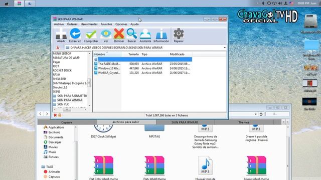Sort files by Tamaño column
Viewport: 321px width, 180px height.
(x=130, y=54)
